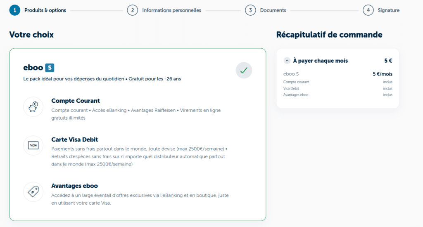
Task: Click the step 1 circle icon
Action: click(x=14, y=10)
